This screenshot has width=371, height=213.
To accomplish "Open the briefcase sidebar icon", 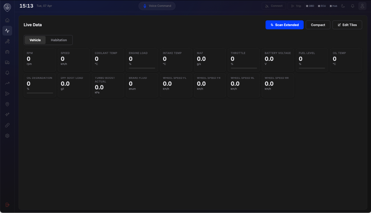I will pos(7,52).
